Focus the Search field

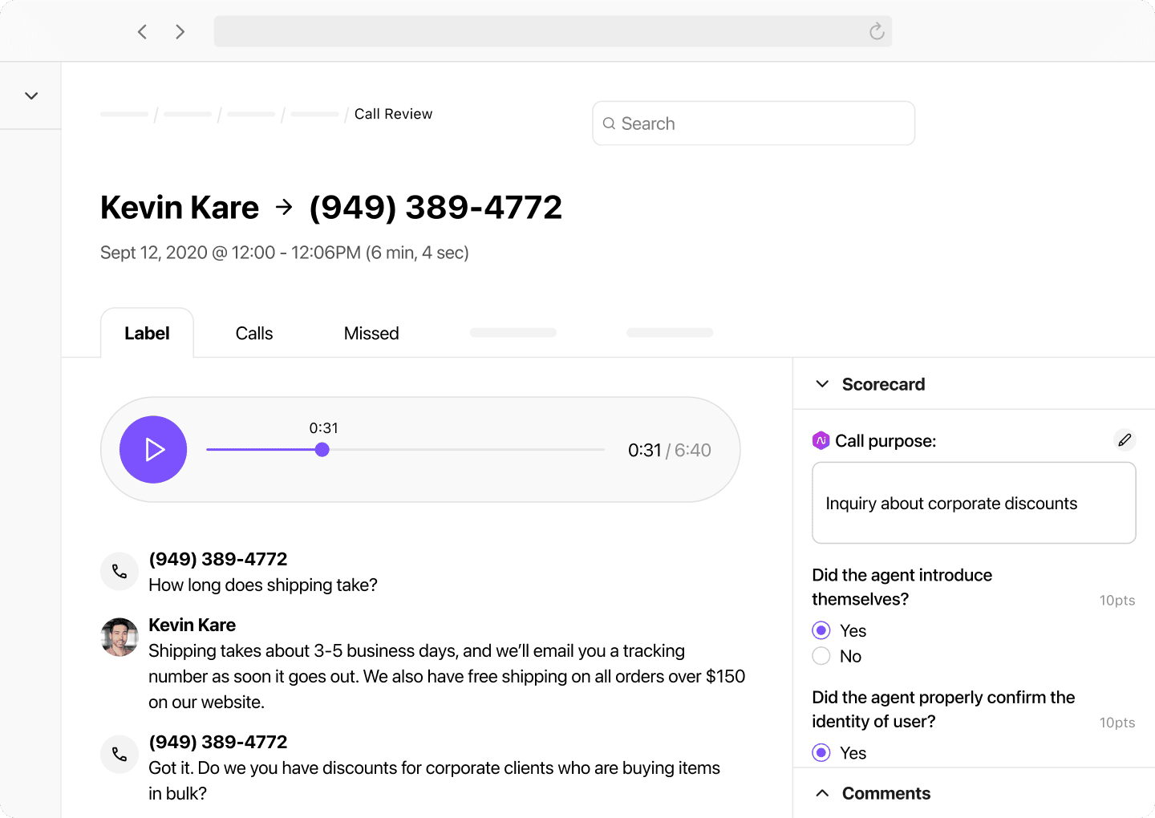click(753, 124)
